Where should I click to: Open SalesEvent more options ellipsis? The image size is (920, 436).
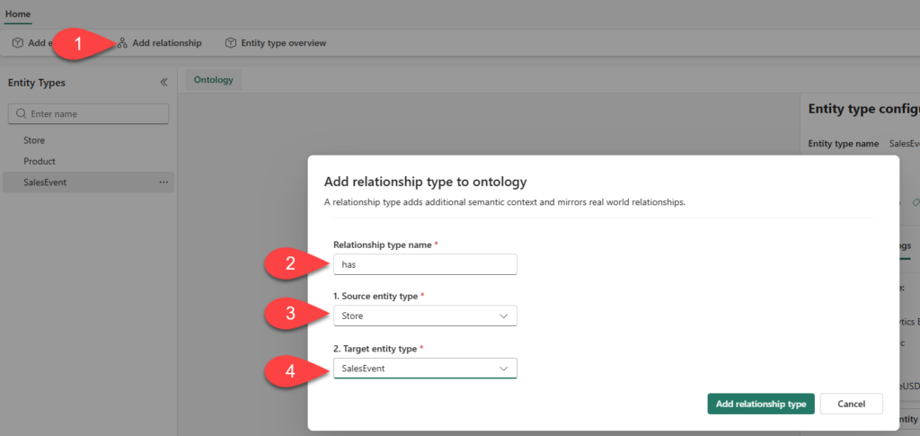(x=164, y=182)
